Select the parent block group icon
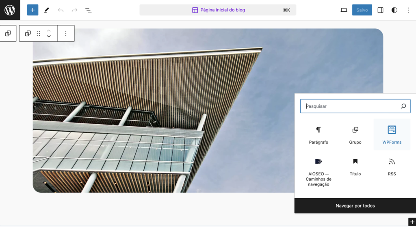This screenshot has height=231, width=416. [8, 33]
